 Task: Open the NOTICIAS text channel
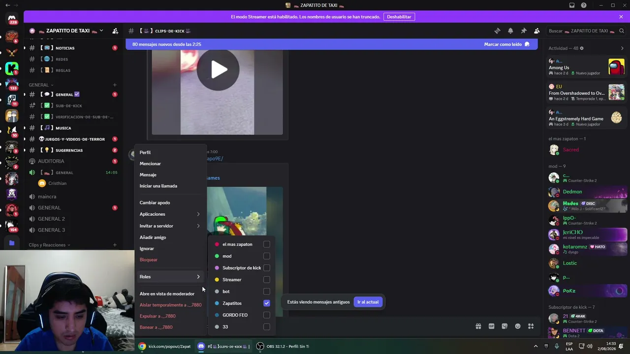click(73, 48)
